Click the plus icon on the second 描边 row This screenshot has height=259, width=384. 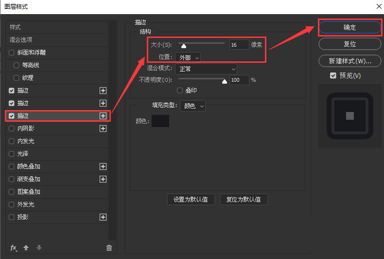coord(103,103)
